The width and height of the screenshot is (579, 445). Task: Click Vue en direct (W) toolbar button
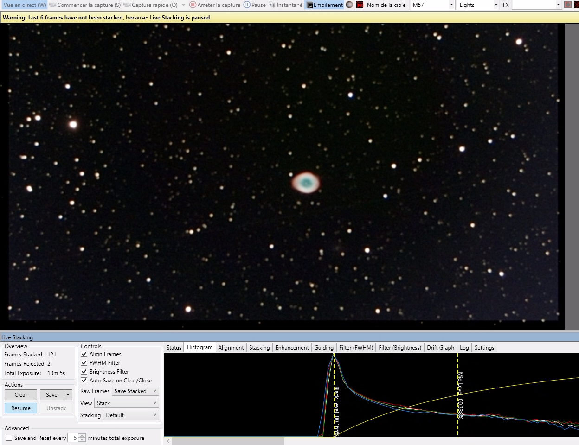pos(25,5)
